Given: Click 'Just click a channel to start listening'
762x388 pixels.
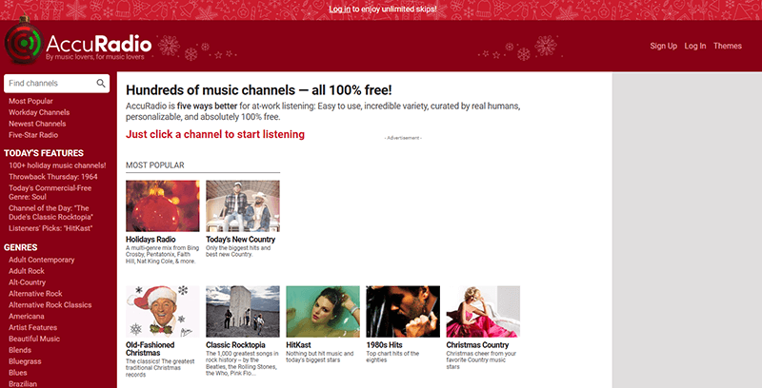Looking at the screenshot, I should (215, 134).
